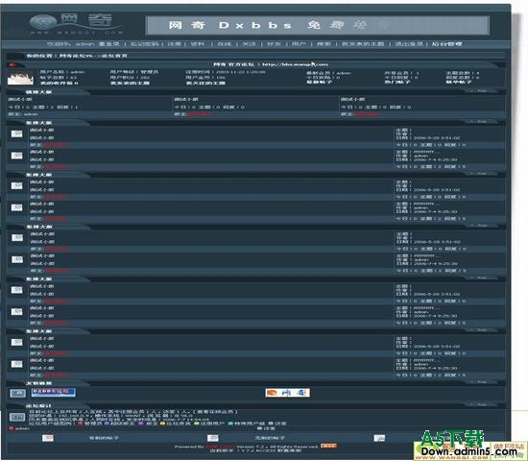Open the 忘记密码 navigation item
The height and width of the screenshot is (461, 528).
[x=144, y=44]
